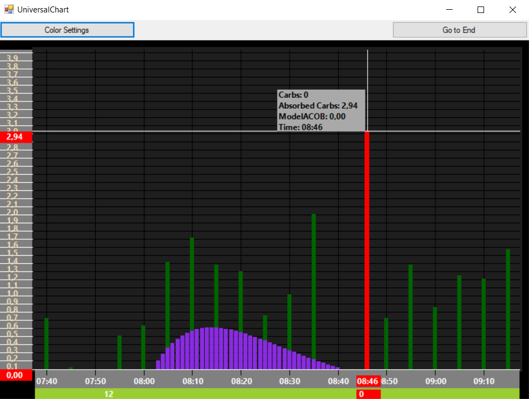Click the tooltip line Time: 08:46
The image size is (529, 399).
click(301, 127)
